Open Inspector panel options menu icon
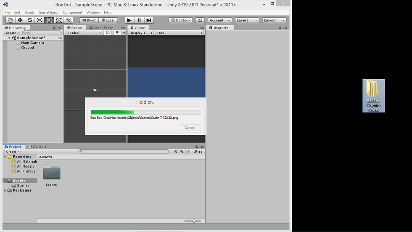Screen dimensions: 412x232 tap(285, 28)
